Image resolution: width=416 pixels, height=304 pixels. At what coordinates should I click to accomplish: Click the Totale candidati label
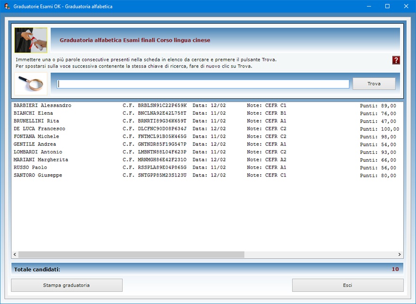(x=37, y=270)
